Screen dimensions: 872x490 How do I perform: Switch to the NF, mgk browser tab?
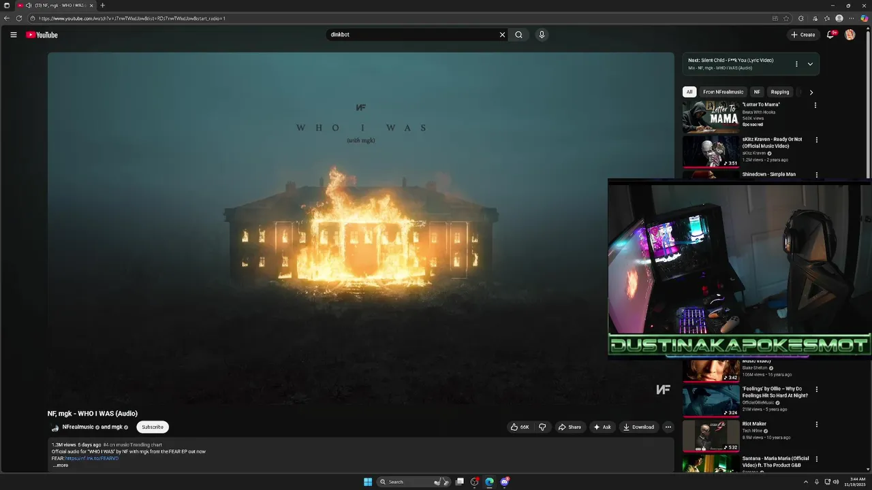click(56, 5)
